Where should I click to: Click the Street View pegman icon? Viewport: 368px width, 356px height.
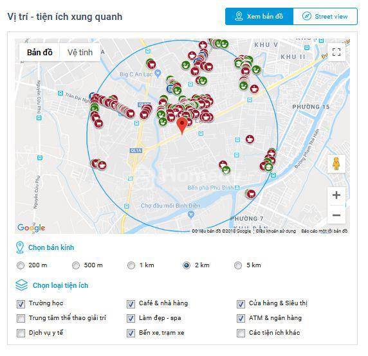pos(336,164)
